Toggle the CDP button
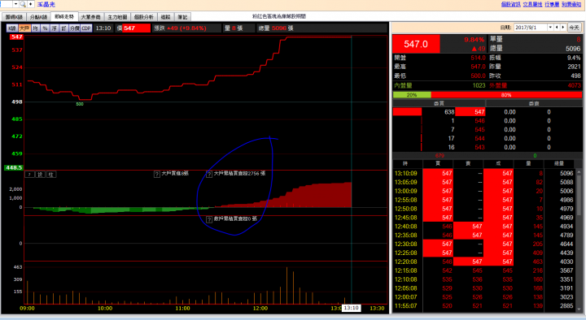The image size is (586, 320). pos(86,28)
